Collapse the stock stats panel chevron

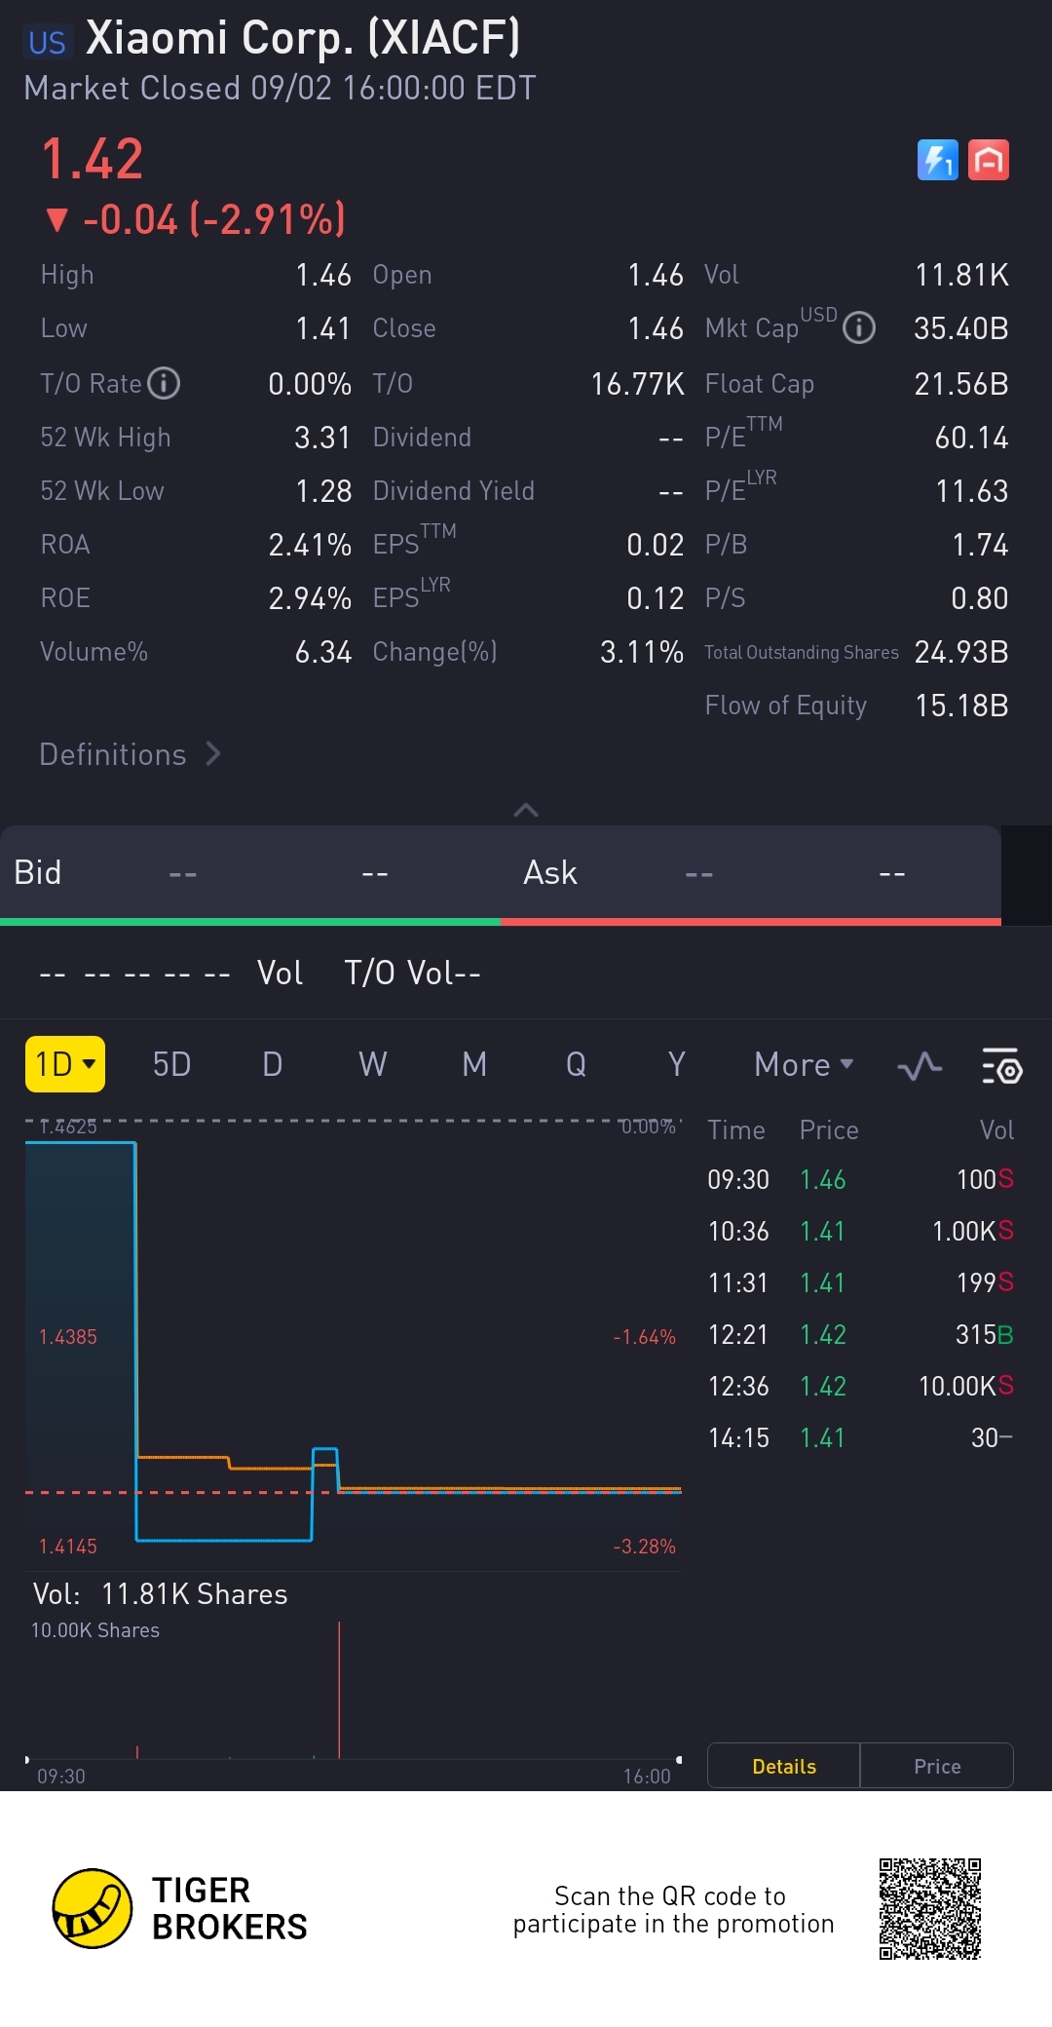[526, 810]
